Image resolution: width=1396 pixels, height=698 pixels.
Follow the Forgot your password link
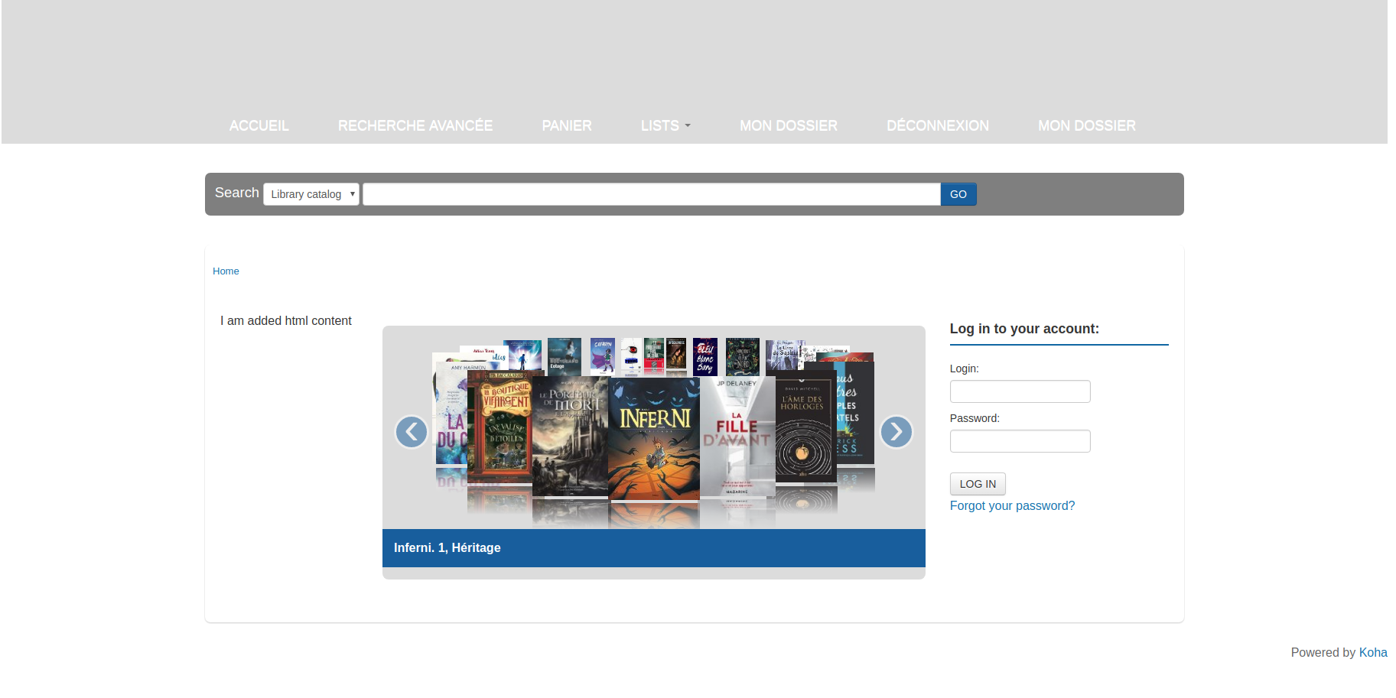pos(1012,506)
